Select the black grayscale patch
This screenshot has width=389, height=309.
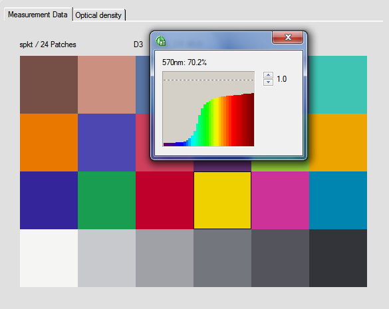(338, 258)
